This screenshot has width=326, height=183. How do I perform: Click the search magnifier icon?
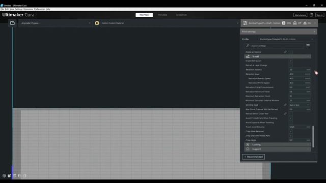pos(248,46)
